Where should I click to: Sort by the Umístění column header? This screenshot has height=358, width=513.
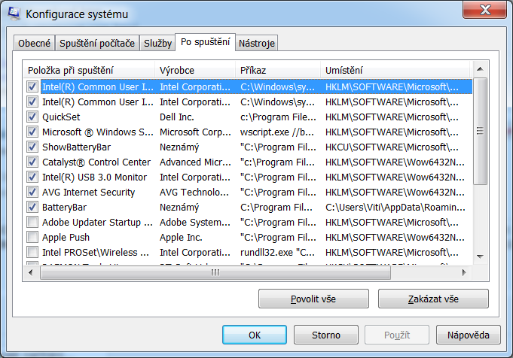point(395,70)
